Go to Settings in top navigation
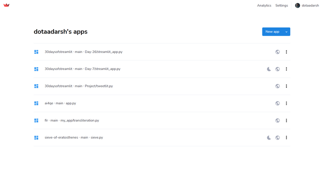 click(281, 6)
